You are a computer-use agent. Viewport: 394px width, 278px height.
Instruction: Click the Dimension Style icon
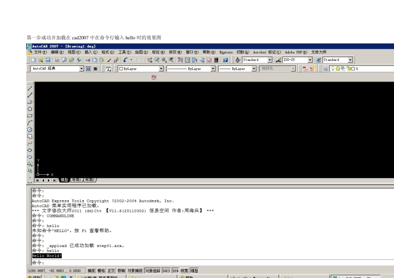pos(278,60)
